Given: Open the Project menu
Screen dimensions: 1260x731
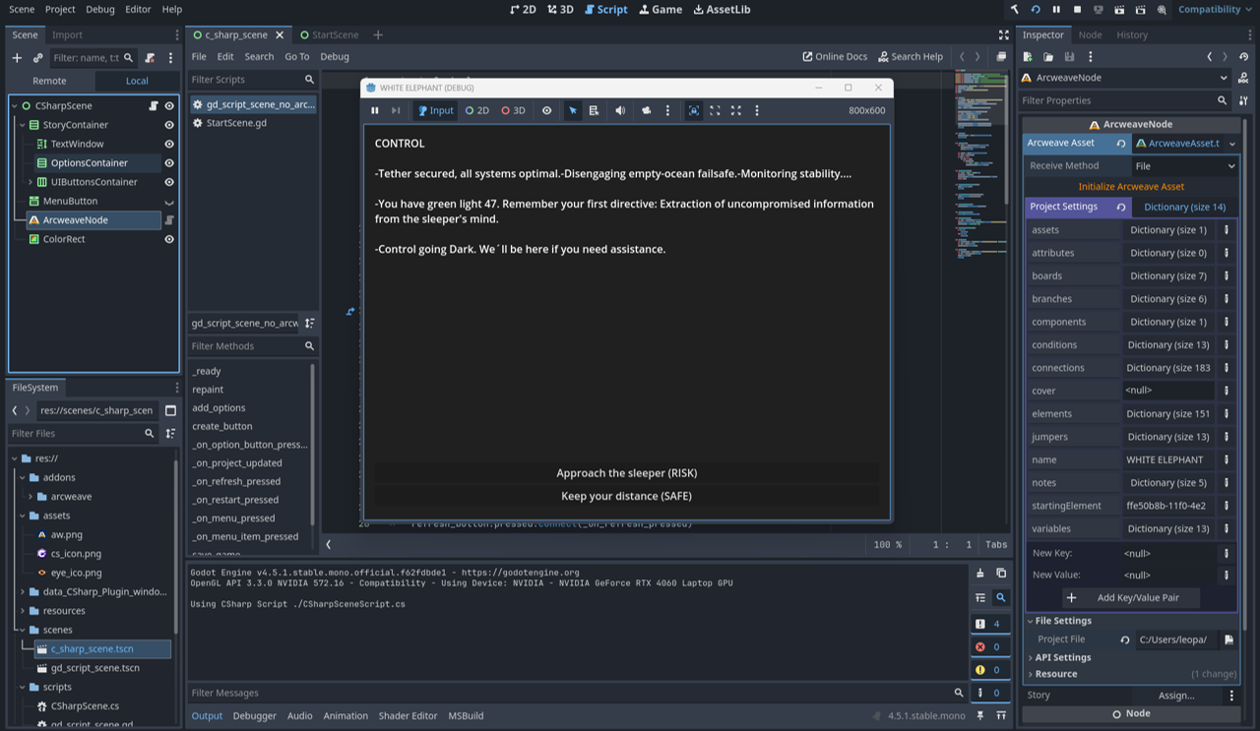Looking at the screenshot, I should (61, 9).
